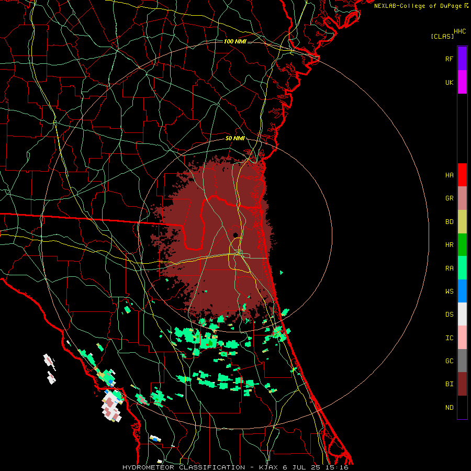471x471 pixels.
Task: Click the IC legend label
Action: pyautogui.click(x=449, y=338)
